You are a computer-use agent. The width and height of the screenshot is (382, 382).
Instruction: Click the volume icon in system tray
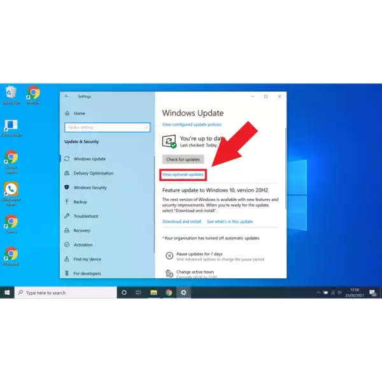pyautogui.click(x=339, y=293)
